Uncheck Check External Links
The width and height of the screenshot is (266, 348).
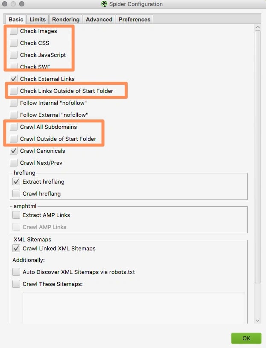pyautogui.click(x=14, y=79)
